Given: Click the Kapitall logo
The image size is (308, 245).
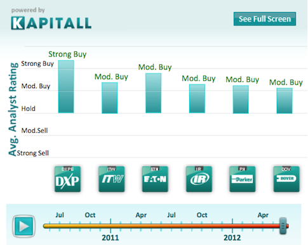Looking at the screenshot, I should click(x=51, y=23).
